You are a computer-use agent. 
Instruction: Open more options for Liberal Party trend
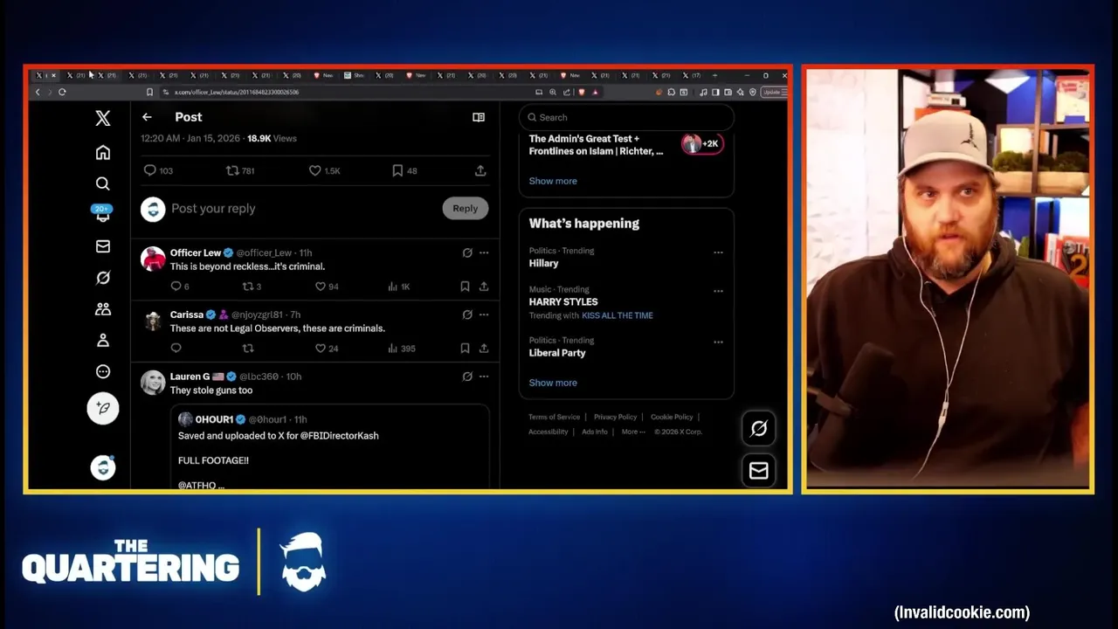718,342
